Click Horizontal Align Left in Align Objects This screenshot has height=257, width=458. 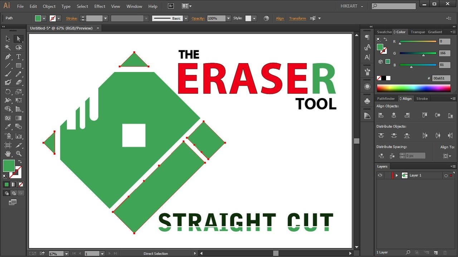[381, 115]
